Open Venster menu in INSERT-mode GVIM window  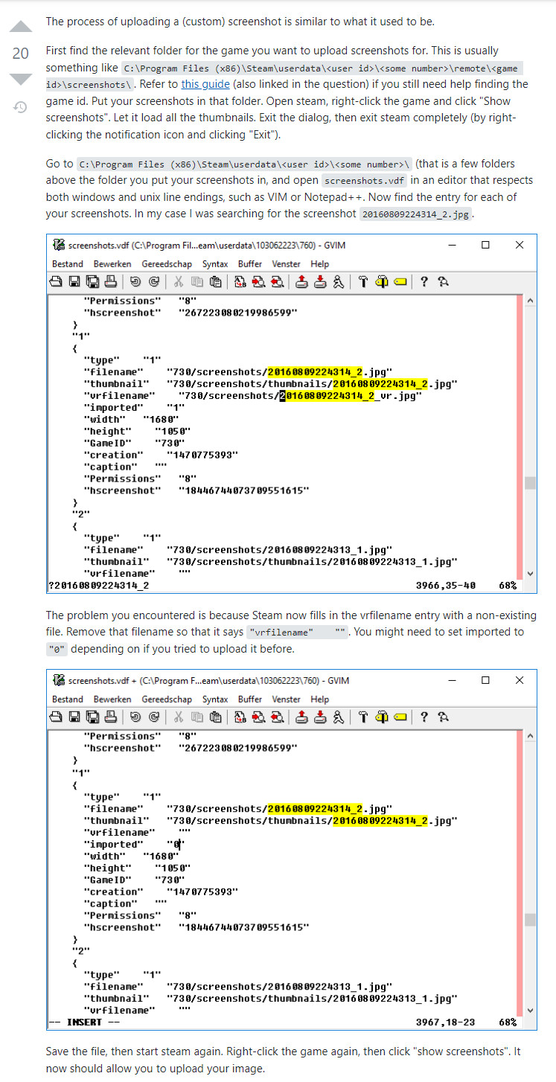(287, 700)
